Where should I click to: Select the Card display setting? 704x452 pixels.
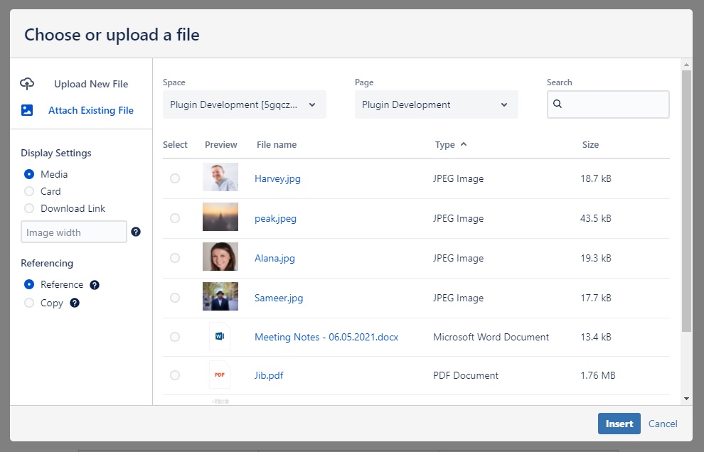point(29,191)
